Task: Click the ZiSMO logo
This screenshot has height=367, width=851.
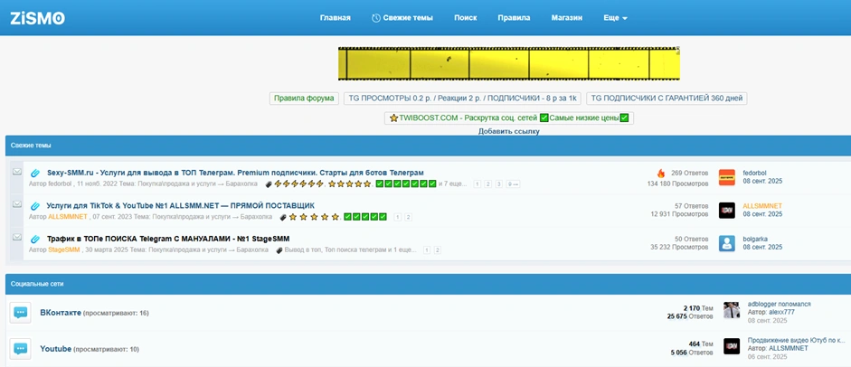Action: (37, 18)
